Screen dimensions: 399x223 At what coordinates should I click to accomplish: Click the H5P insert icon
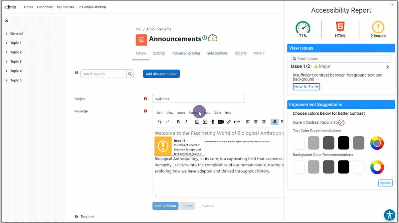click(237, 122)
